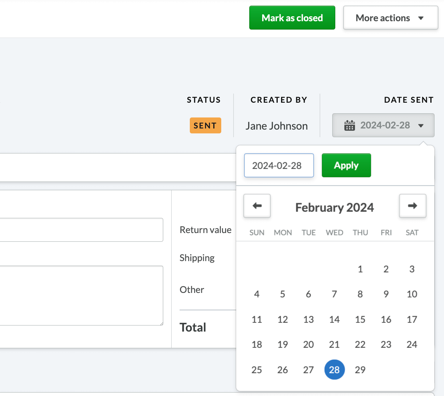Click the SENT status badge
Viewport: 444px width, 396px height.
tap(205, 125)
